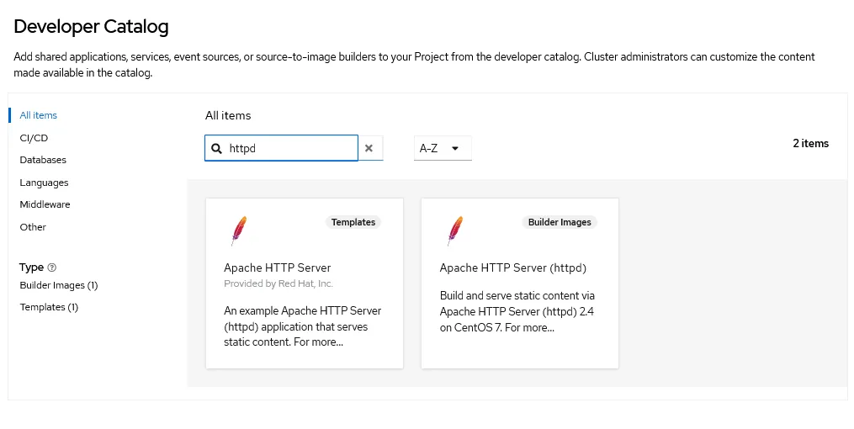Open the Databases category
Viewport: 854px width, 429px height.
click(43, 160)
